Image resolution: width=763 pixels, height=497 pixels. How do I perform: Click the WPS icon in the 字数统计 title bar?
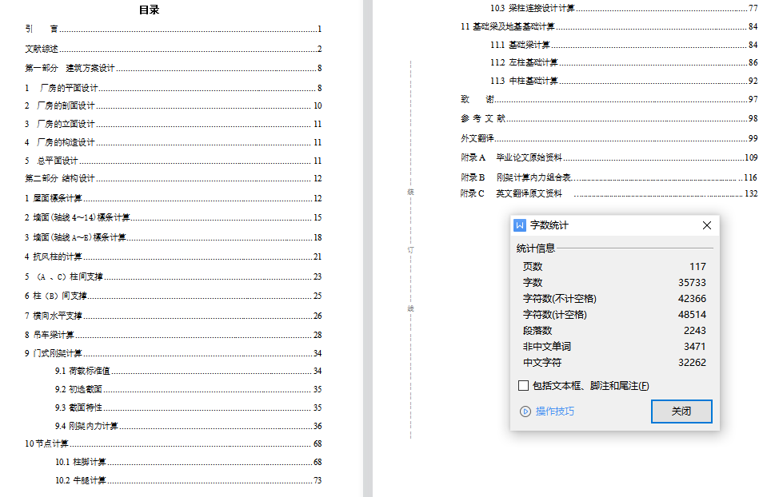click(520, 225)
